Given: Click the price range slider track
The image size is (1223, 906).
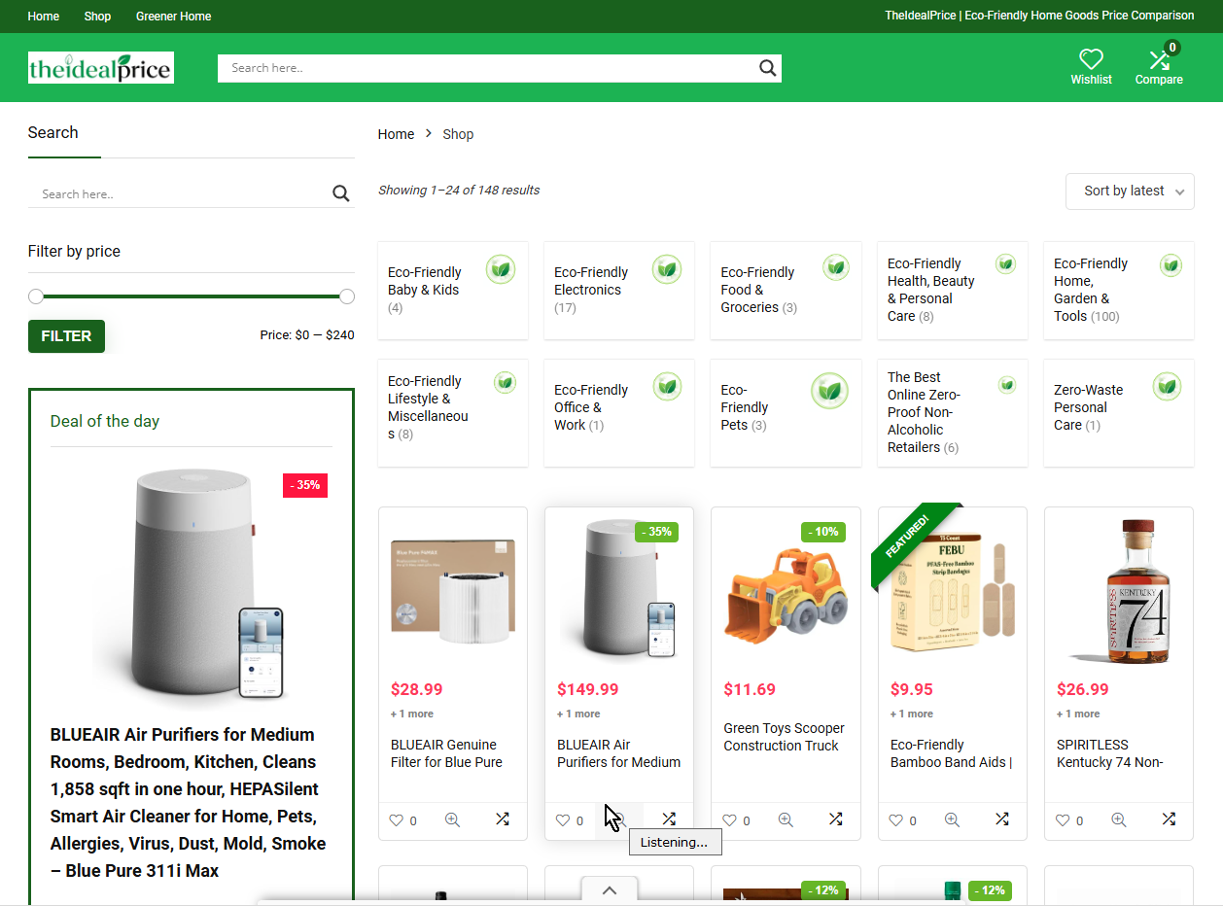Looking at the screenshot, I should pyautogui.click(x=192, y=296).
